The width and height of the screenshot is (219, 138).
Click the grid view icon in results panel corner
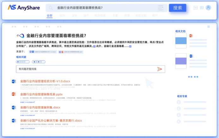pos(209,27)
